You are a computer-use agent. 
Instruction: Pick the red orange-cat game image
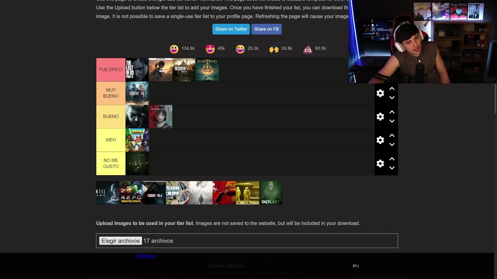click(x=224, y=193)
